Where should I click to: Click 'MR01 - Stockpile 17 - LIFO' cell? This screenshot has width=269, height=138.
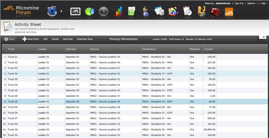(x=165, y=74)
